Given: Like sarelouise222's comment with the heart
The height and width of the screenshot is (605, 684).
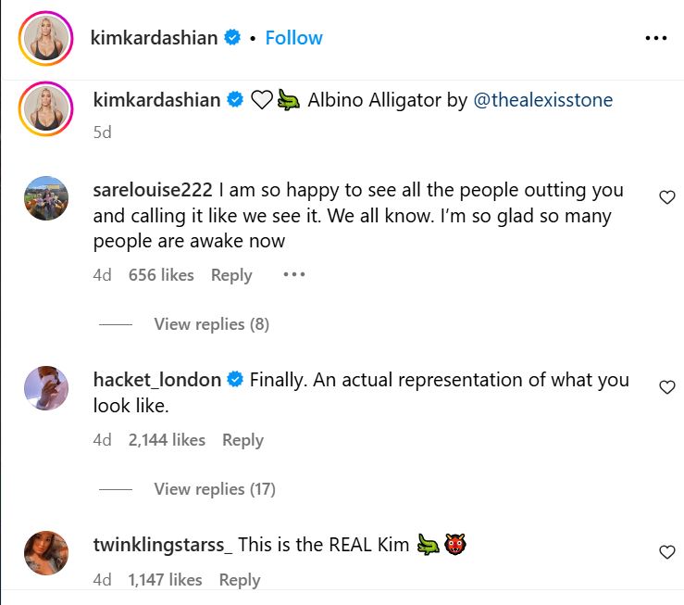Looking at the screenshot, I should point(666,196).
